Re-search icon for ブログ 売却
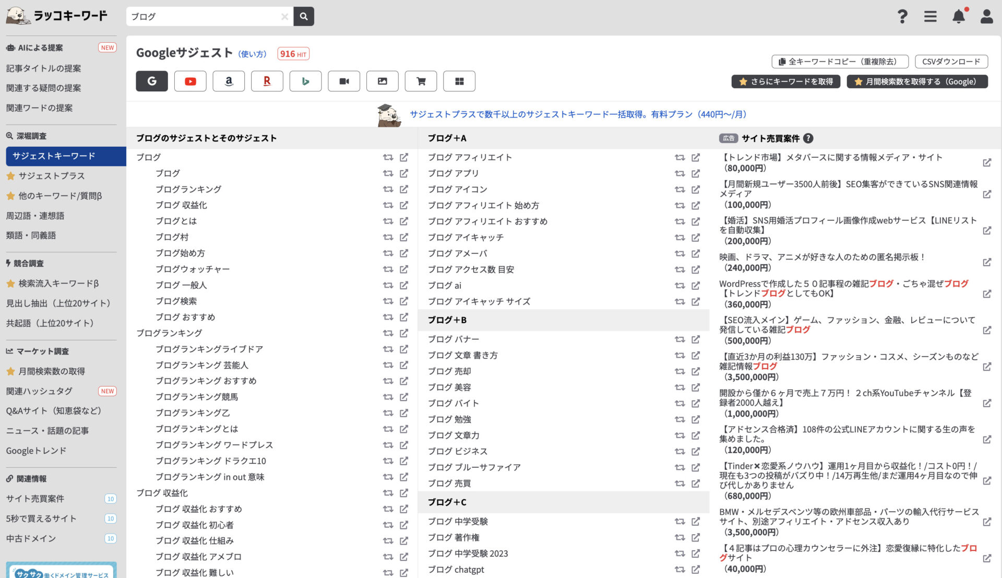 coord(679,371)
